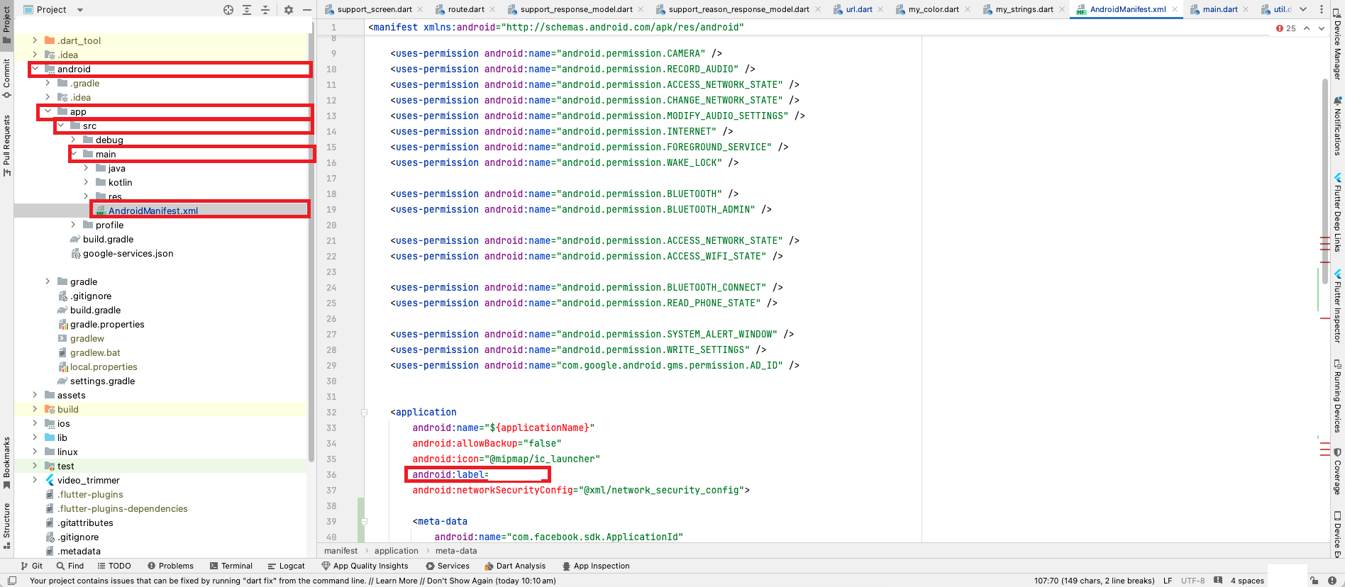The image size is (1345, 587).
Task: Click the Select Opened File locate icon
Action: click(228, 10)
